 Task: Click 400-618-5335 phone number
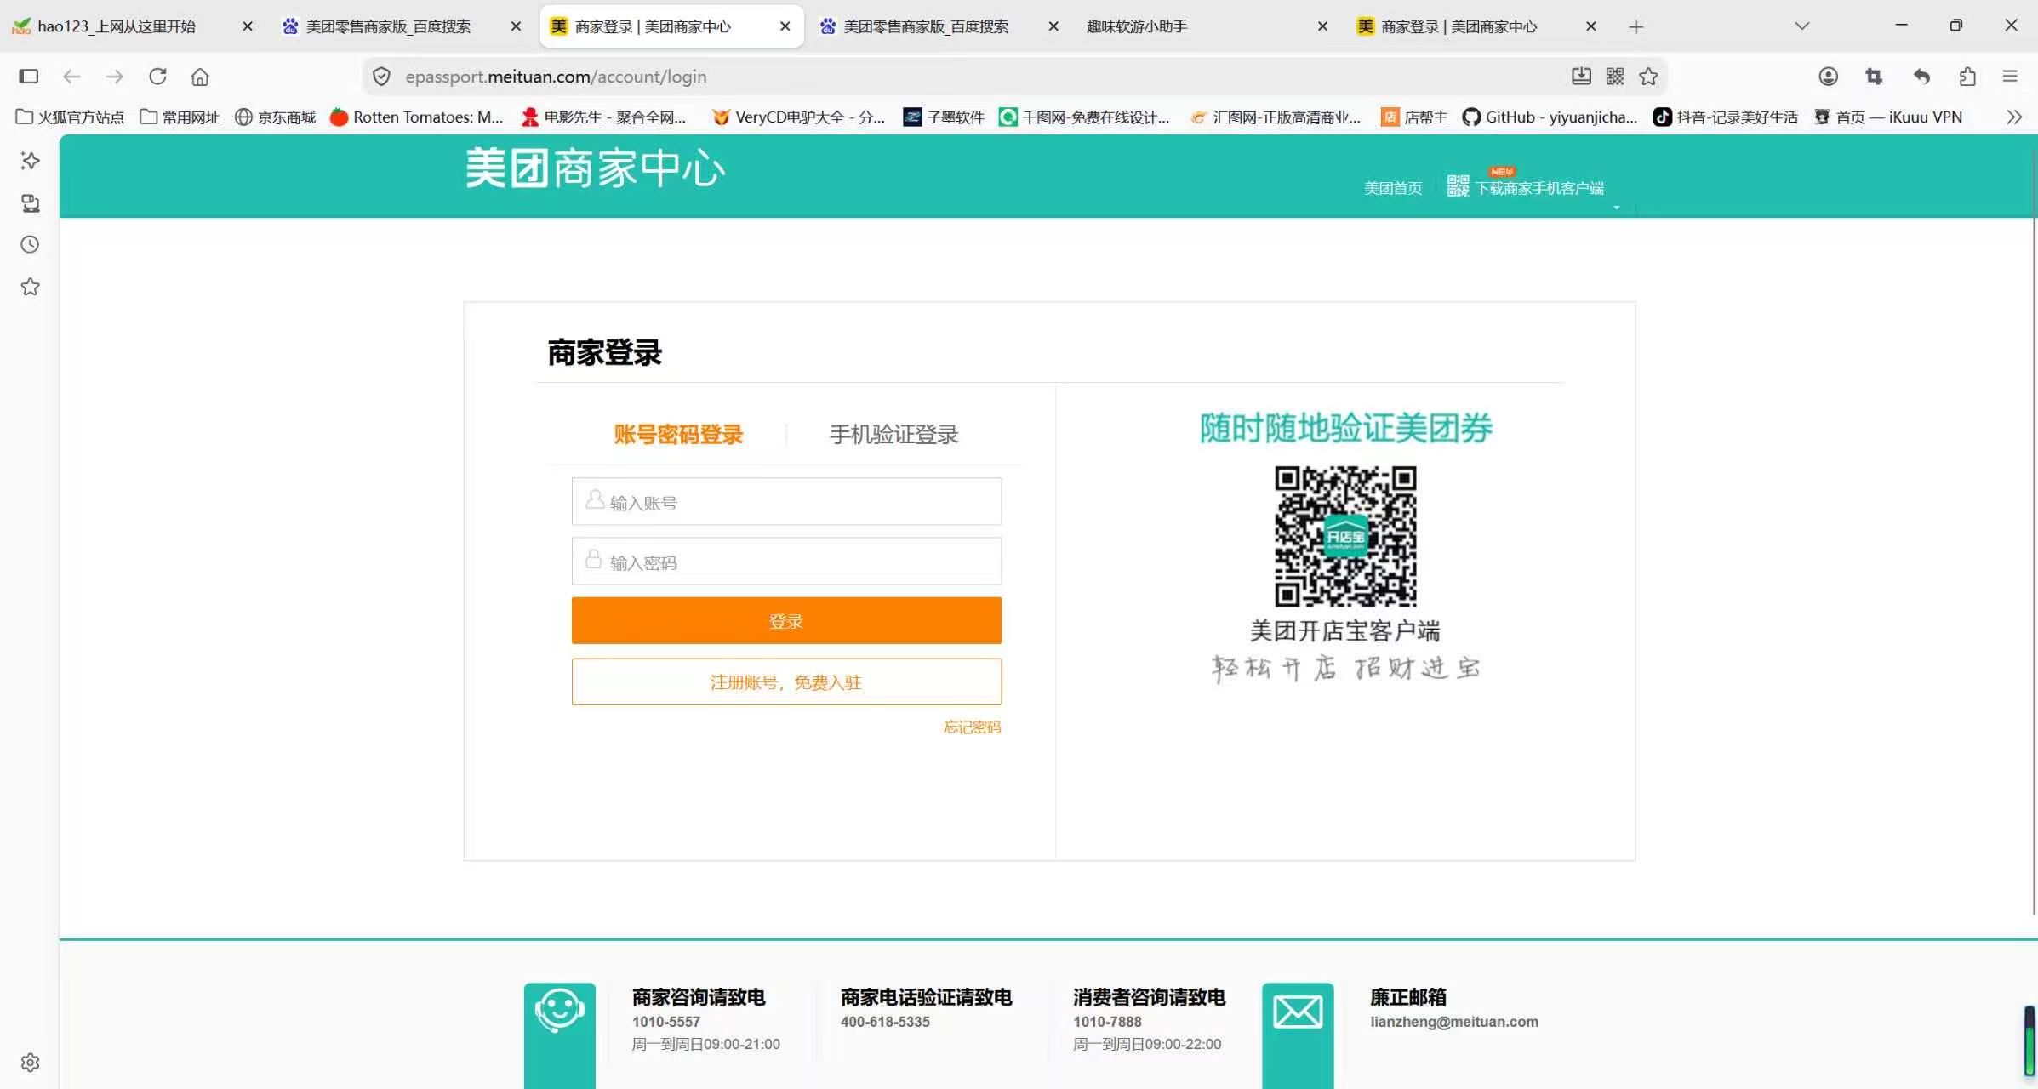coord(885,1022)
